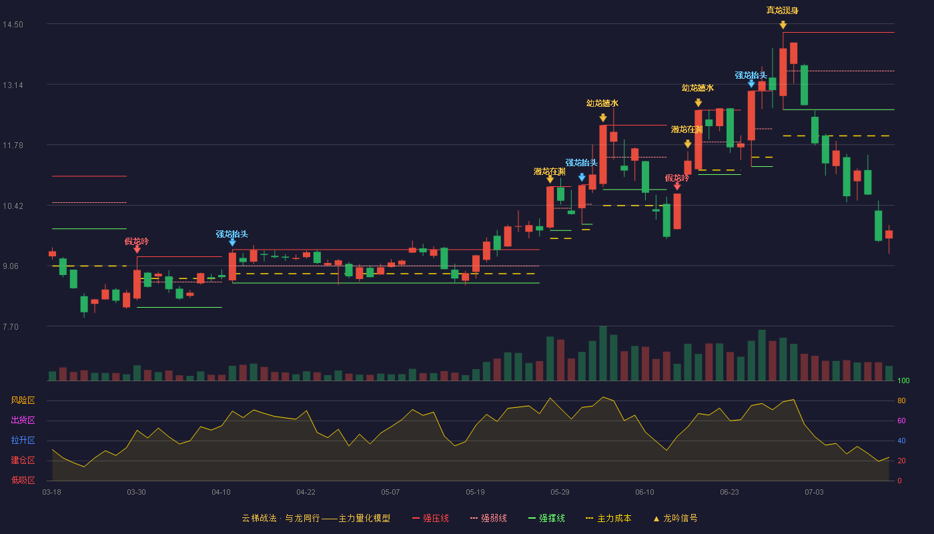This screenshot has width=934, height=534.
Task: Click the 真龙现身 signal arrow
Action: point(783,25)
